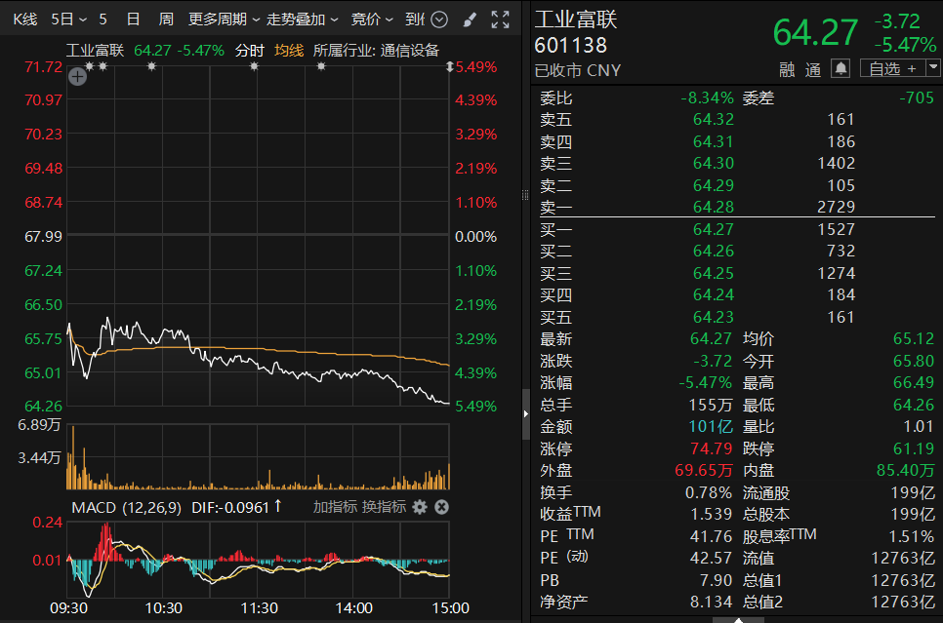Open the 自选 dropdown arrow
The width and height of the screenshot is (943, 623).
tap(933, 68)
